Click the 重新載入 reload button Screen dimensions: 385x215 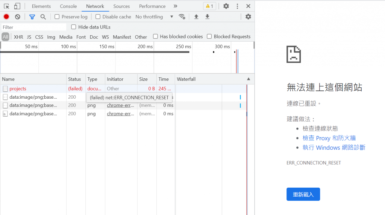[x=303, y=194]
